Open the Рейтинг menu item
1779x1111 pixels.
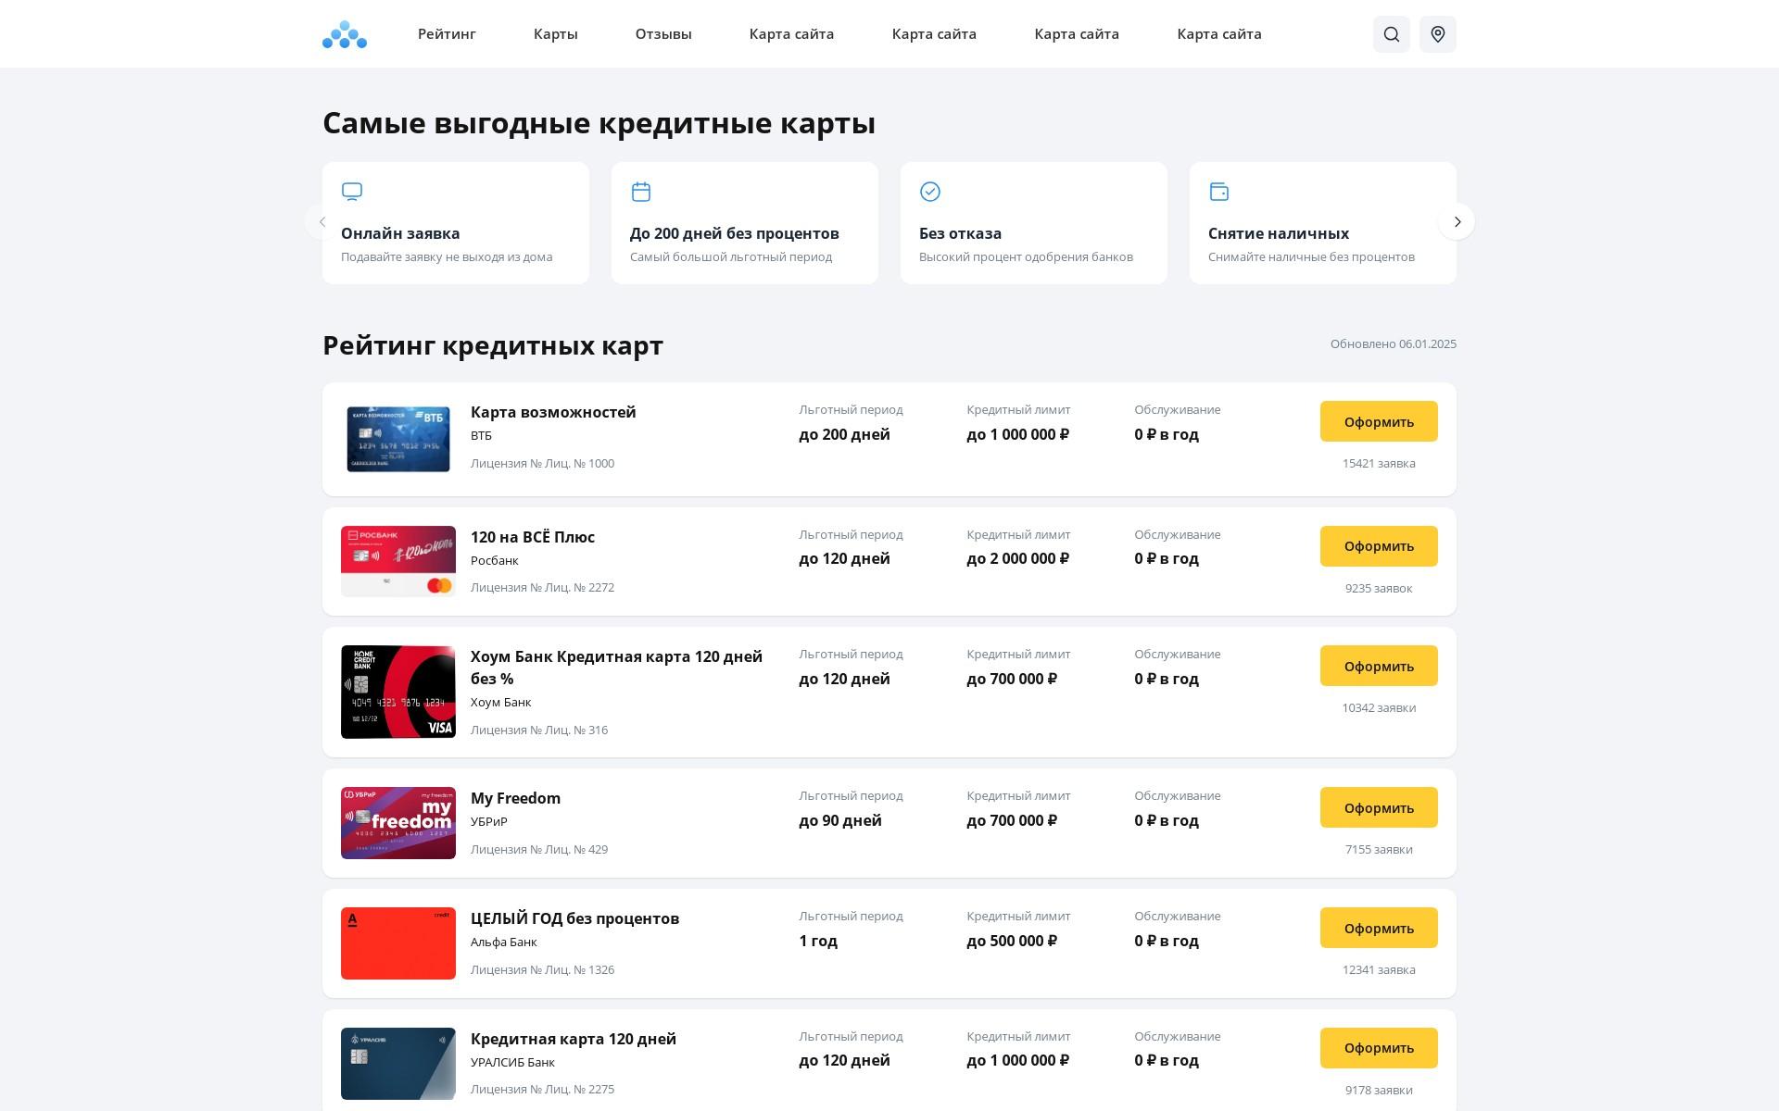click(x=447, y=34)
